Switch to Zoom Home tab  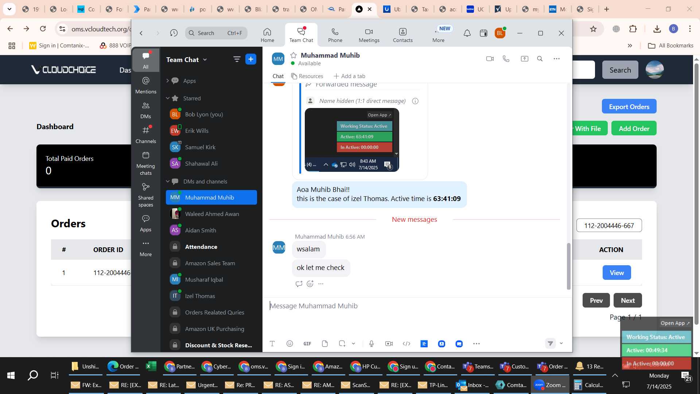pos(267,35)
